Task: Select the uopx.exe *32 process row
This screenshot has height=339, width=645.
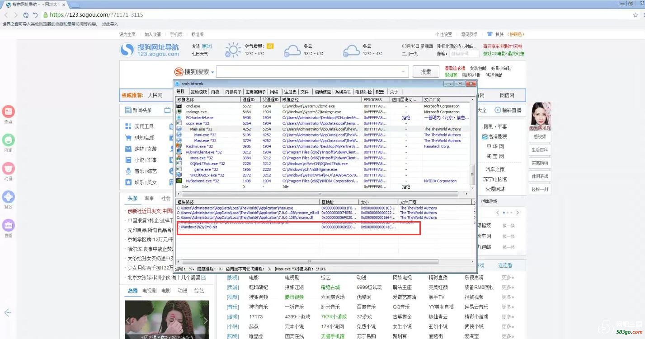Action: tap(323, 123)
